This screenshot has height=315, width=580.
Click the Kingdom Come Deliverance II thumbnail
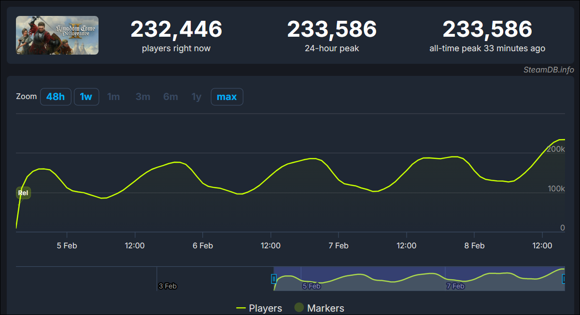(57, 35)
